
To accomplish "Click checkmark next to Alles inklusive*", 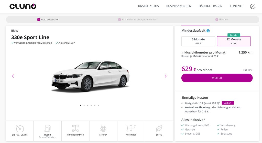I will [x=57, y=43].
